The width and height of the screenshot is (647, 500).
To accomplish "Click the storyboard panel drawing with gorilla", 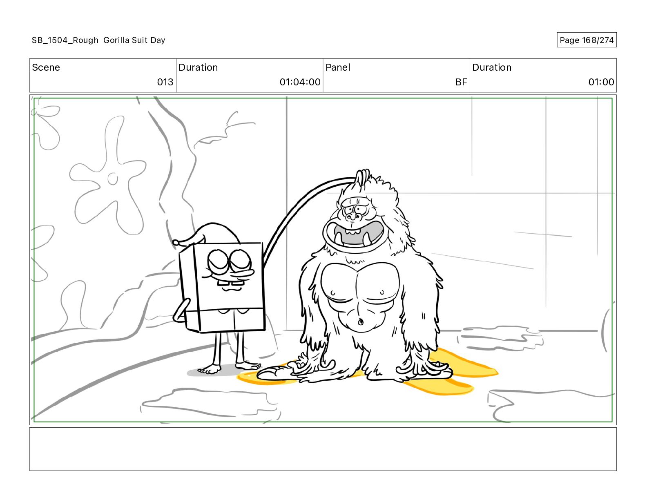I will [x=323, y=260].
